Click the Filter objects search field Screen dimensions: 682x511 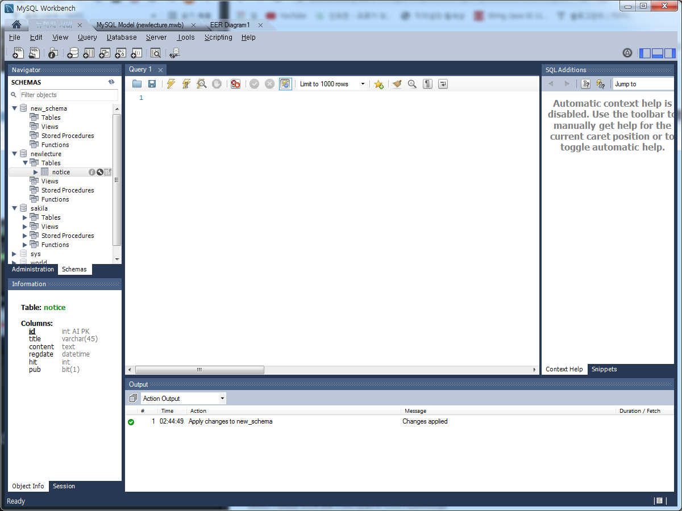(x=69, y=95)
